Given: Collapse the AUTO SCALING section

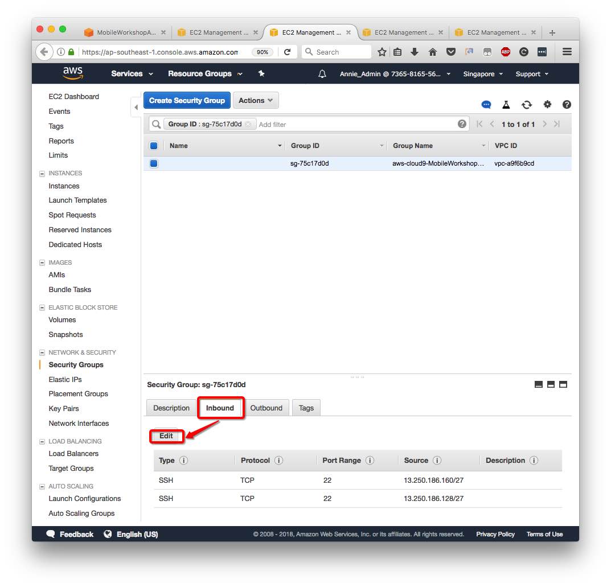Looking at the screenshot, I should [42, 486].
